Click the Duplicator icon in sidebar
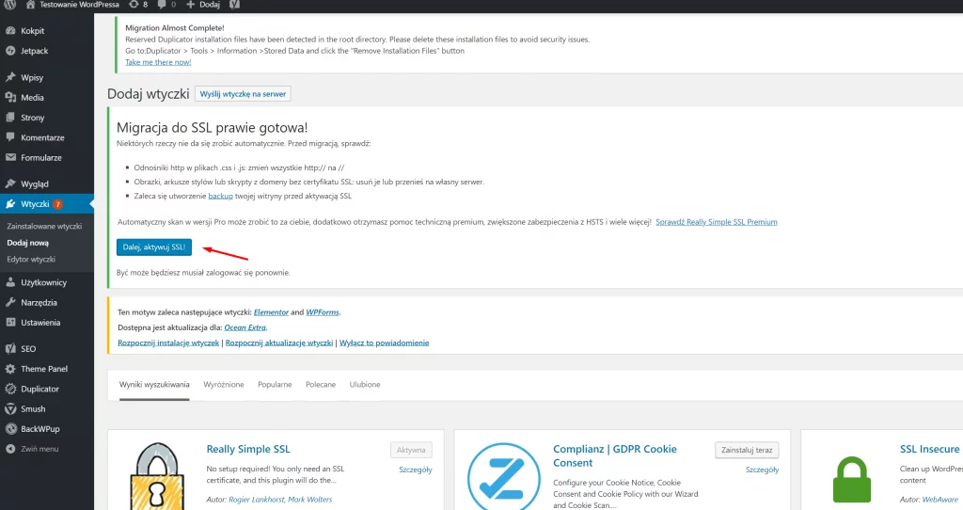Screen dimensions: 963x510 coord(10,389)
